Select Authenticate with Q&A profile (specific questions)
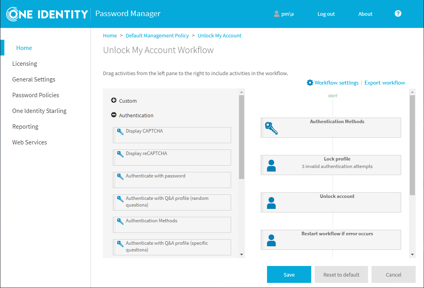 [172, 247]
